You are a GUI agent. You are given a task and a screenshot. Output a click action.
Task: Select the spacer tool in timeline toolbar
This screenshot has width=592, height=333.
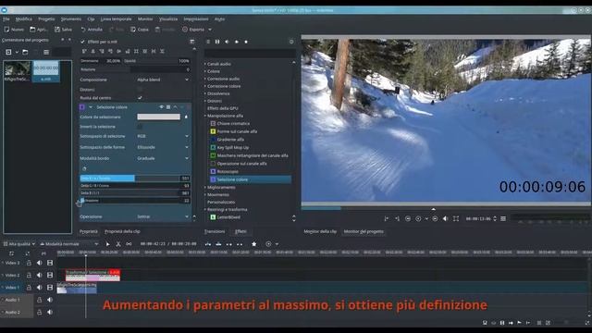click(x=129, y=244)
